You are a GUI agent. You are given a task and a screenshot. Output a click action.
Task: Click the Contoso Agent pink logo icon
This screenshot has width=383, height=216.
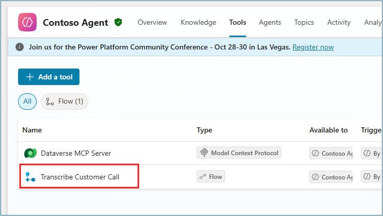point(27,22)
